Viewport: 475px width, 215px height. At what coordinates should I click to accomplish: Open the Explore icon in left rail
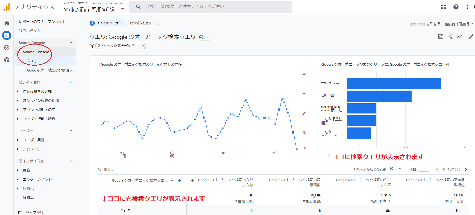[x=7, y=48]
